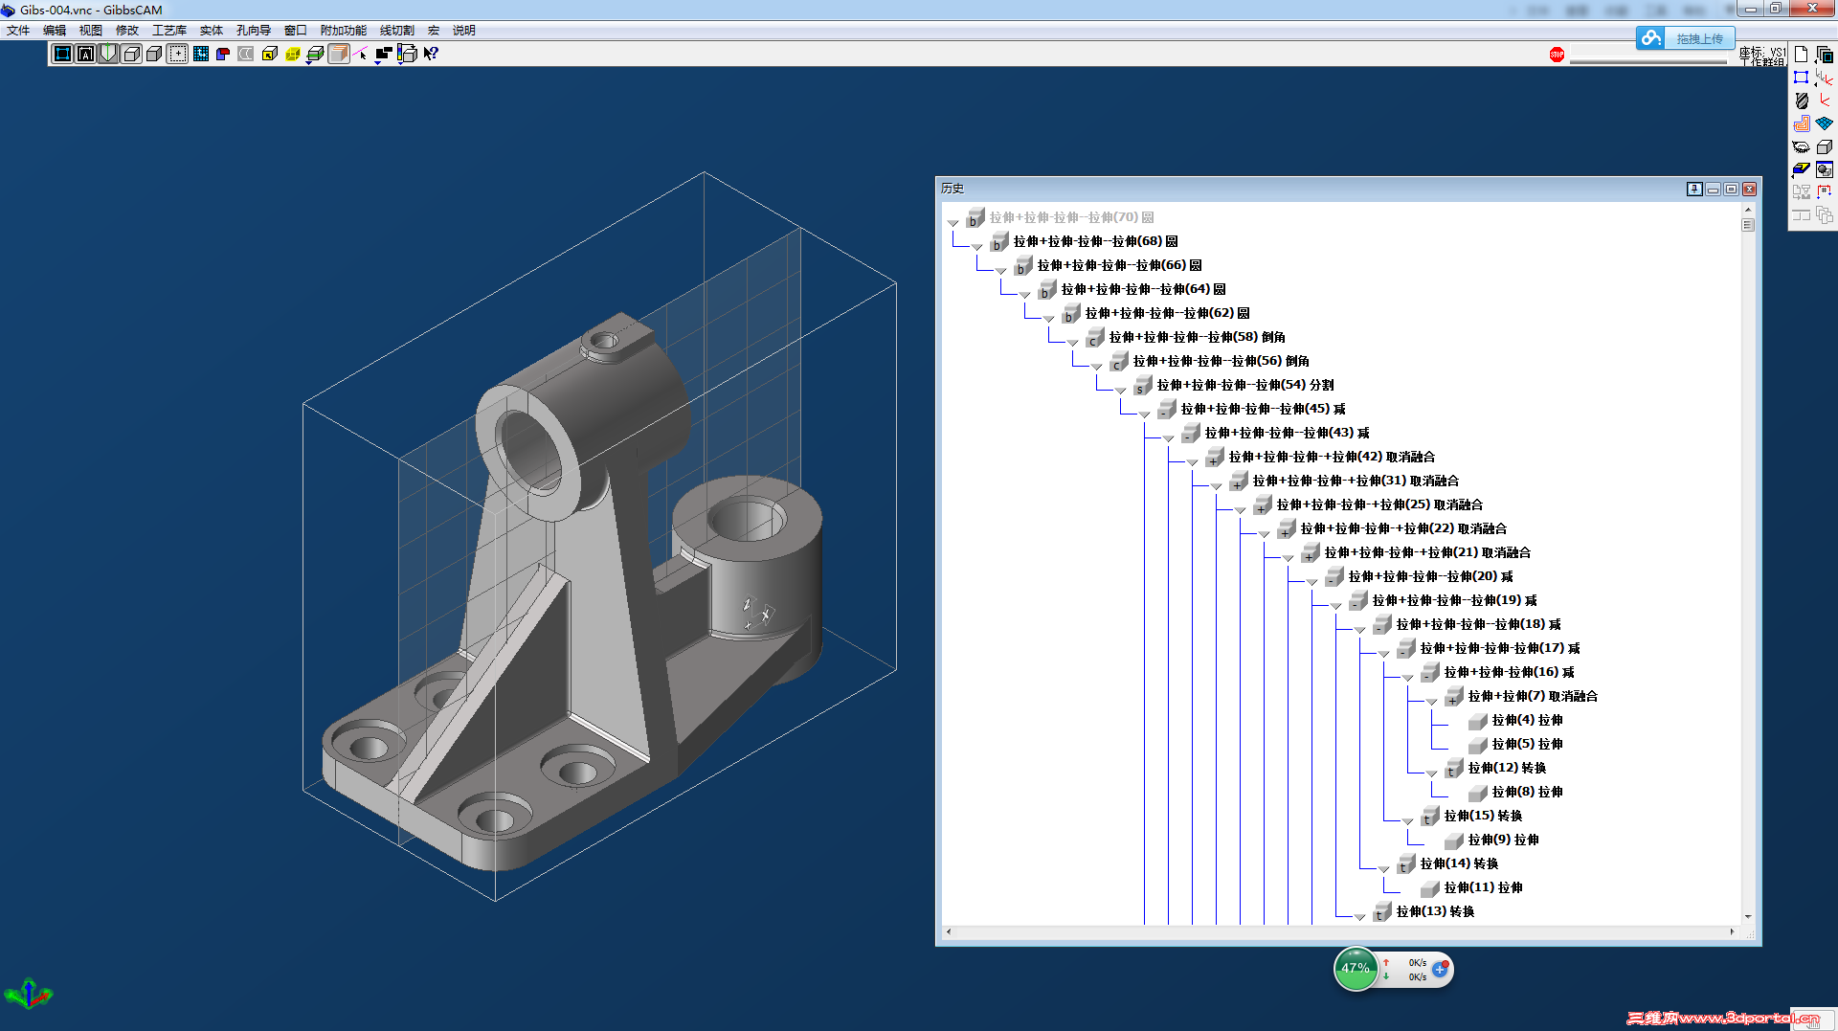The height and width of the screenshot is (1031, 1838).
Task: Open the 文件 menu
Action: coord(18,31)
